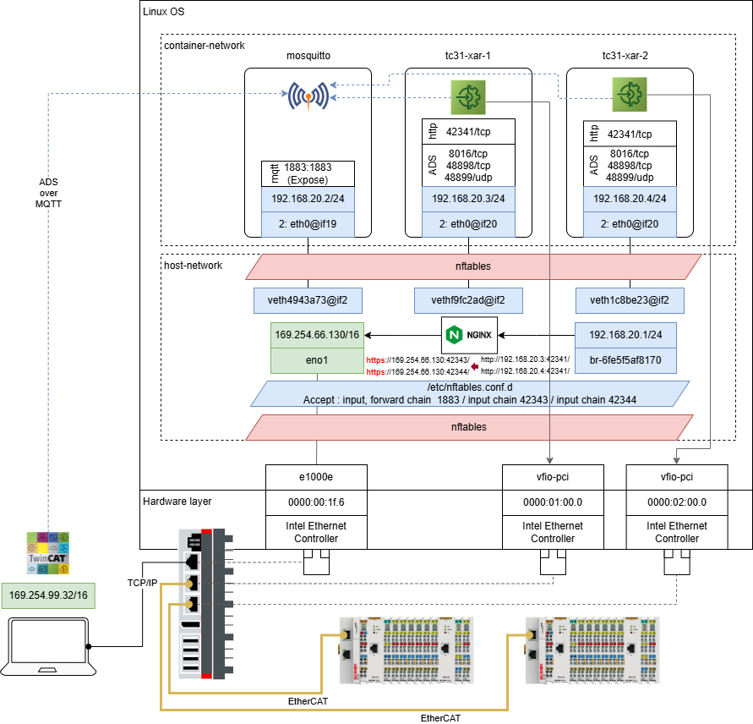The width and height of the screenshot is (753, 724).
Task: Click the mosquitto MQTT broker antenna icon
Action: pyautogui.click(x=308, y=96)
